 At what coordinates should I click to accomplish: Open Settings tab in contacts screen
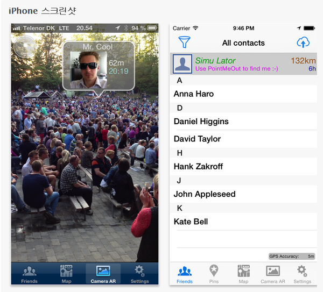(x=303, y=274)
